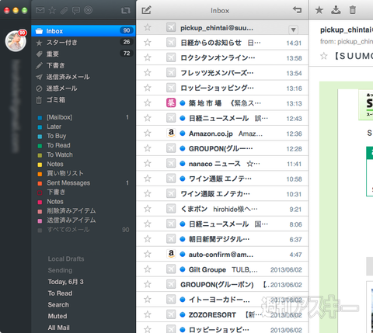This screenshot has width=373, height=333.
Task: Toggle the star on the GROUPON 12:28 email
Action: tap(148, 148)
